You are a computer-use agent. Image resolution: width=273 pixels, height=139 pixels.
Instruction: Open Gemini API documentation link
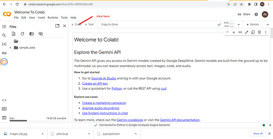[180, 120]
